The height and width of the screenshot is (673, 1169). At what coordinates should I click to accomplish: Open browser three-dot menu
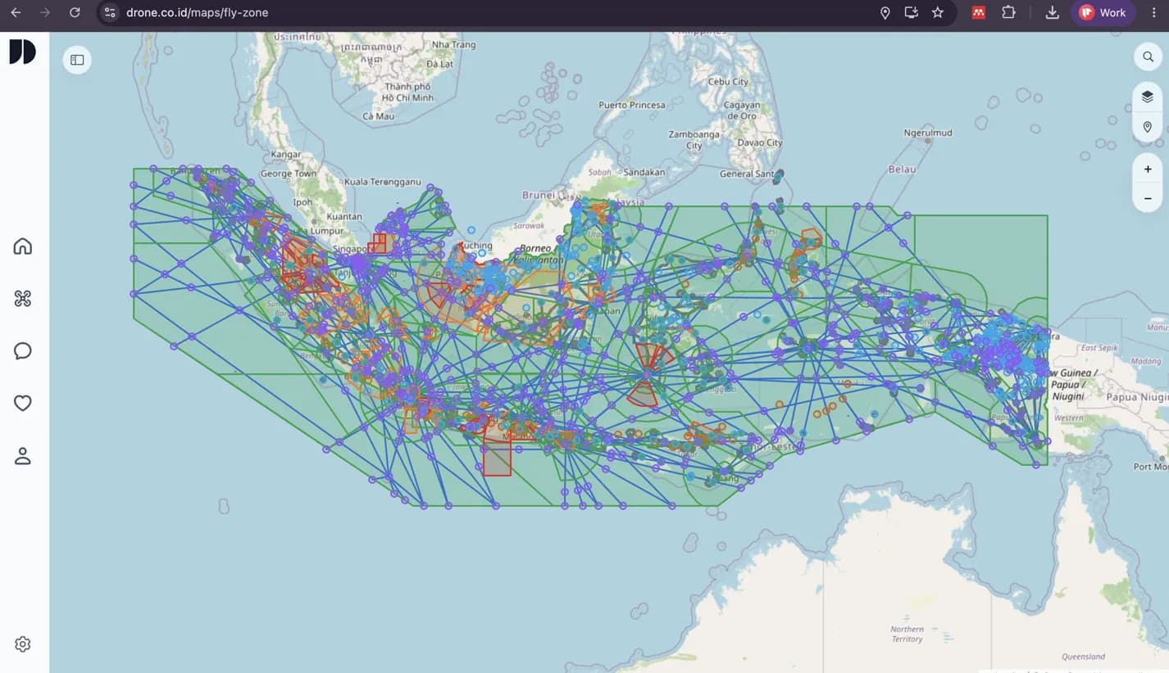(1153, 12)
